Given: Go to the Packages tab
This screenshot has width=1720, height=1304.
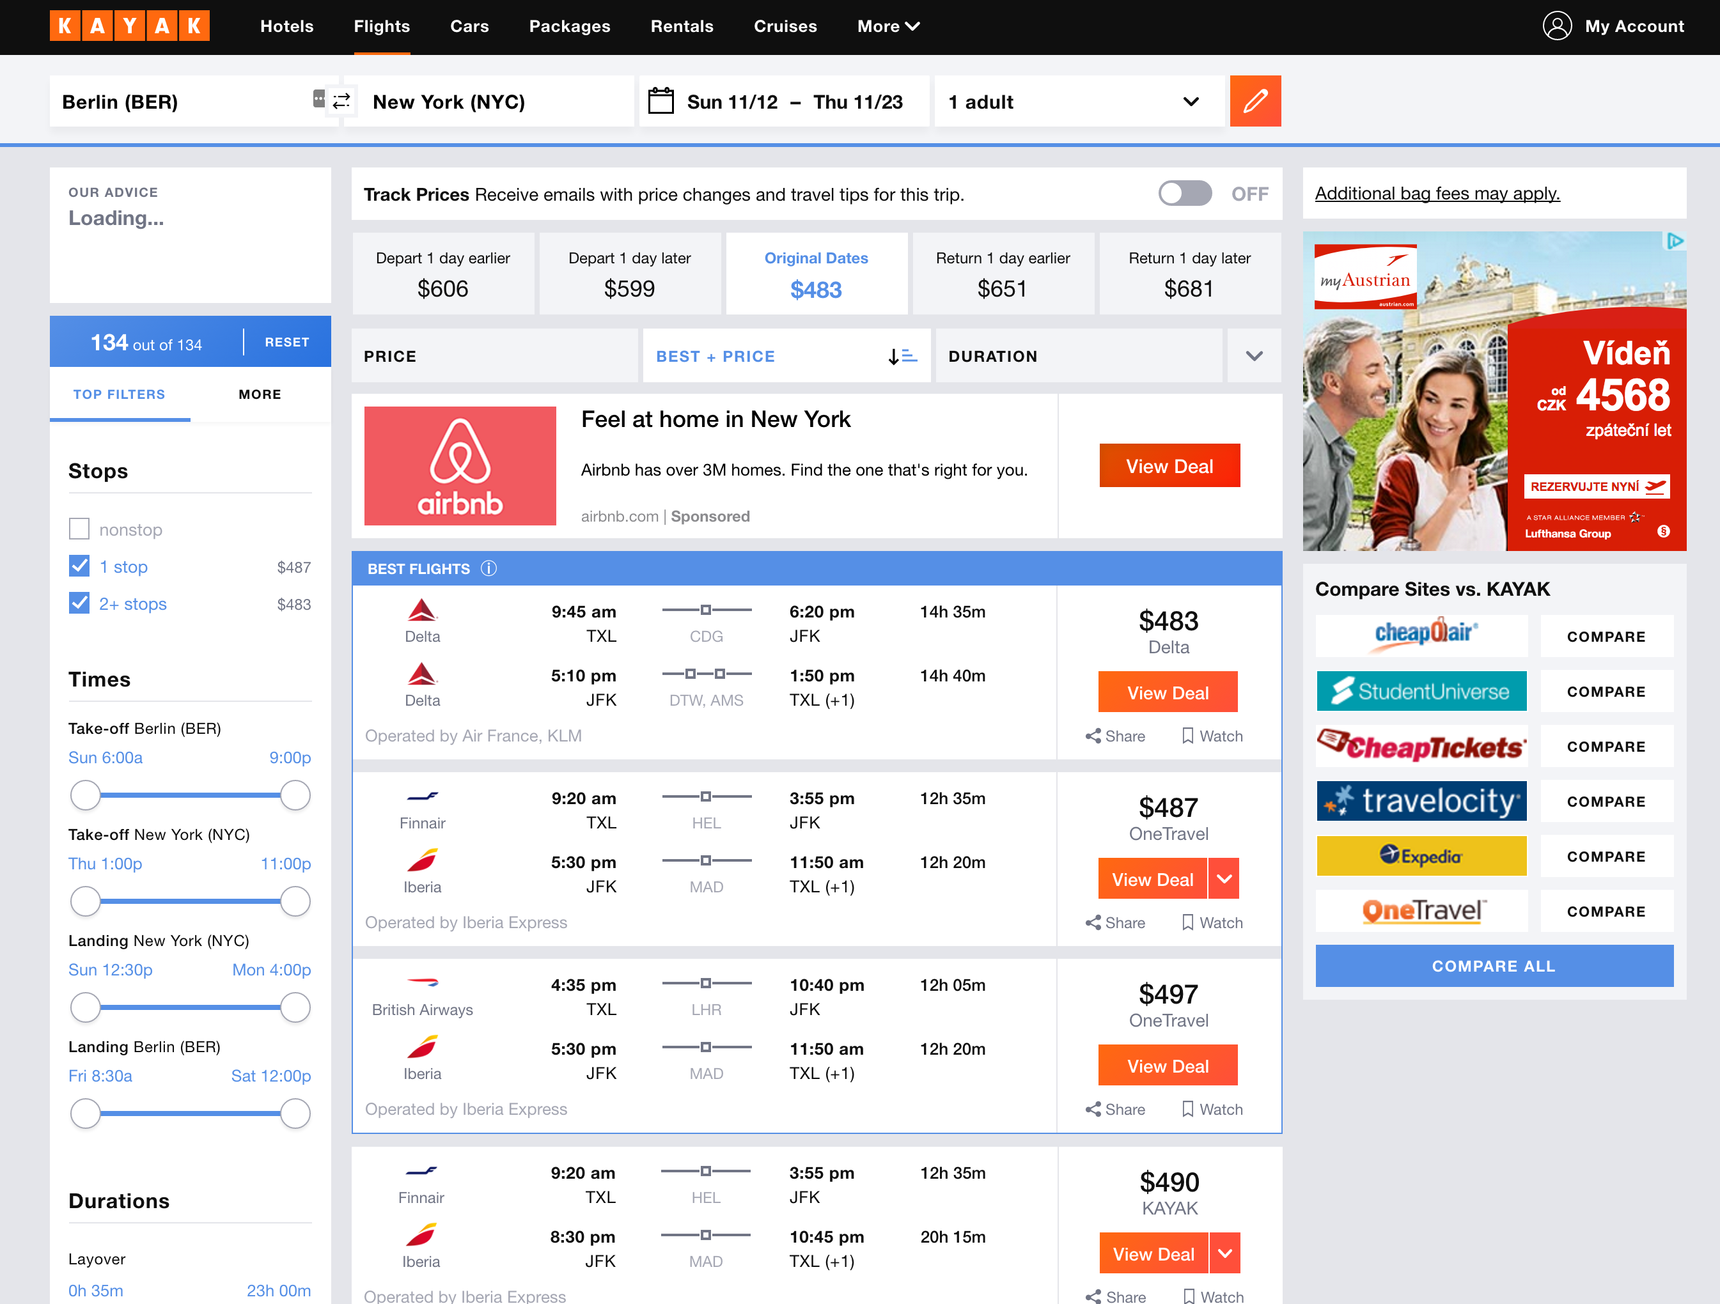Looking at the screenshot, I should (570, 26).
